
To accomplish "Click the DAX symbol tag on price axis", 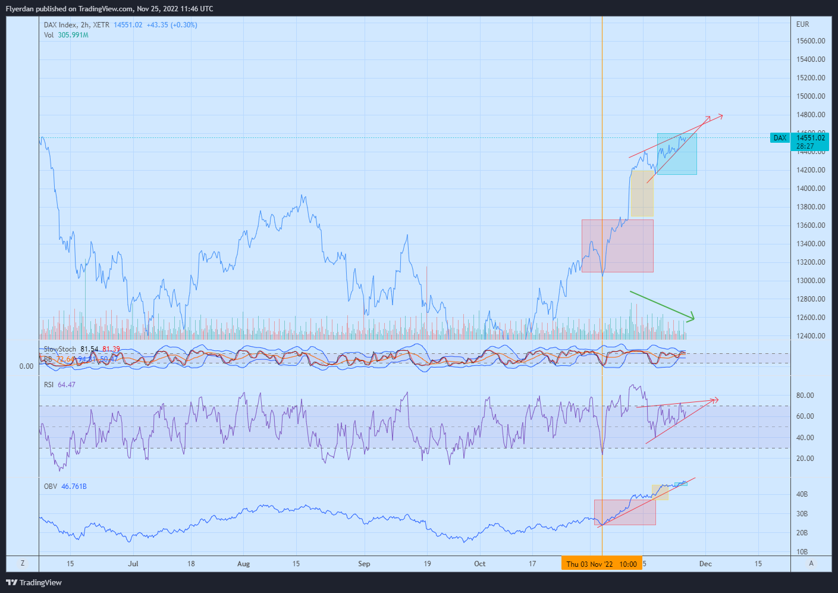I will (x=780, y=138).
